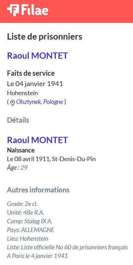133x265 pixels.
Task: Click the birth line Le 08 avril 1911, St-Denis-Du-Pin
Action: pos(51,159)
